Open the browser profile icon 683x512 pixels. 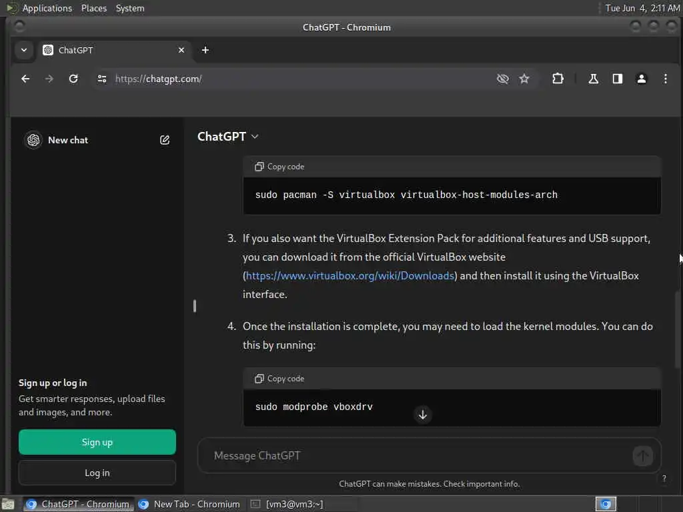pyautogui.click(x=641, y=79)
